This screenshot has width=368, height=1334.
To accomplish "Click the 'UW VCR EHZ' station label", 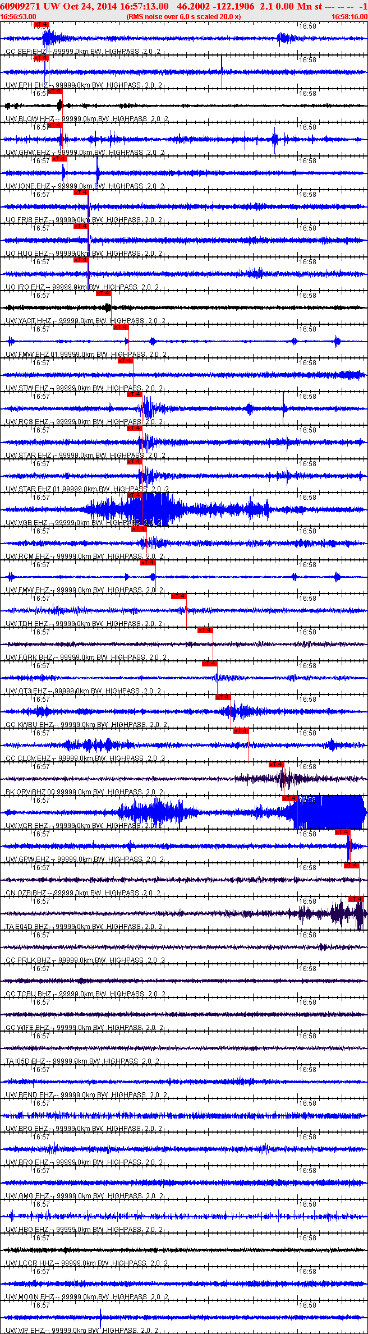I will pyautogui.click(x=27, y=826).
